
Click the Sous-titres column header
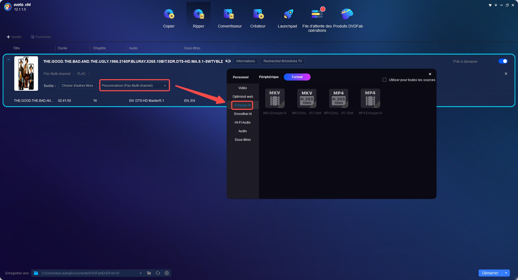click(x=192, y=48)
